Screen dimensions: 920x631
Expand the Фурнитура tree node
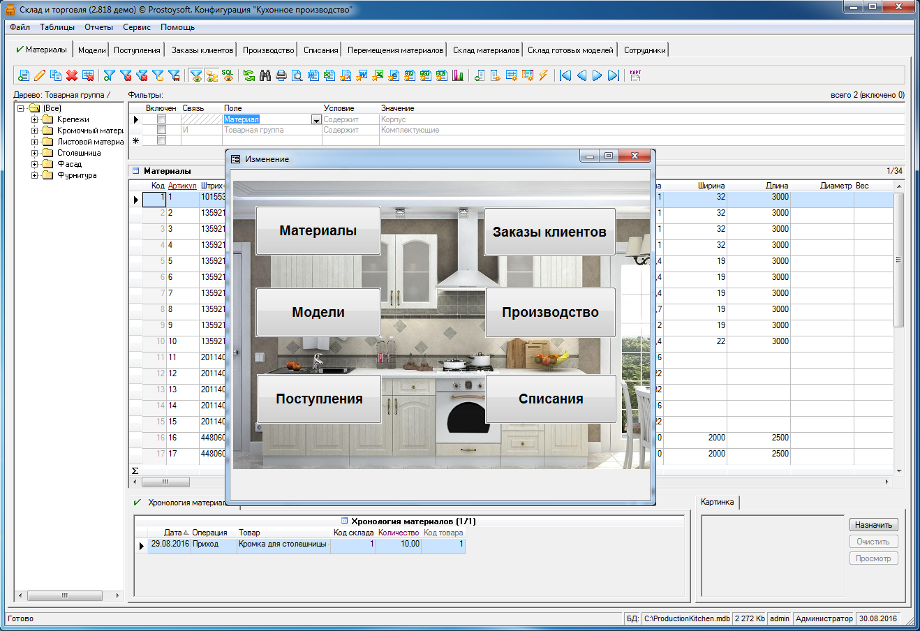pos(34,175)
